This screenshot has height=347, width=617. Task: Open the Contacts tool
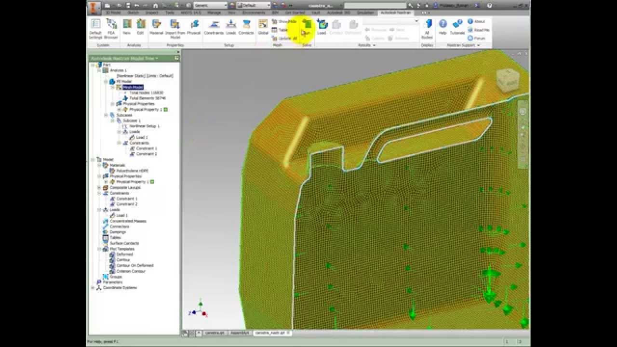246,27
